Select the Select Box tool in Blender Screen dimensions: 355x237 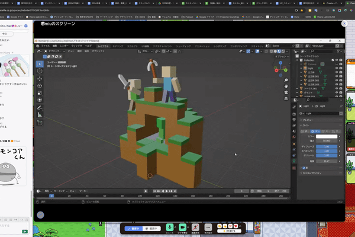(x=40, y=64)
